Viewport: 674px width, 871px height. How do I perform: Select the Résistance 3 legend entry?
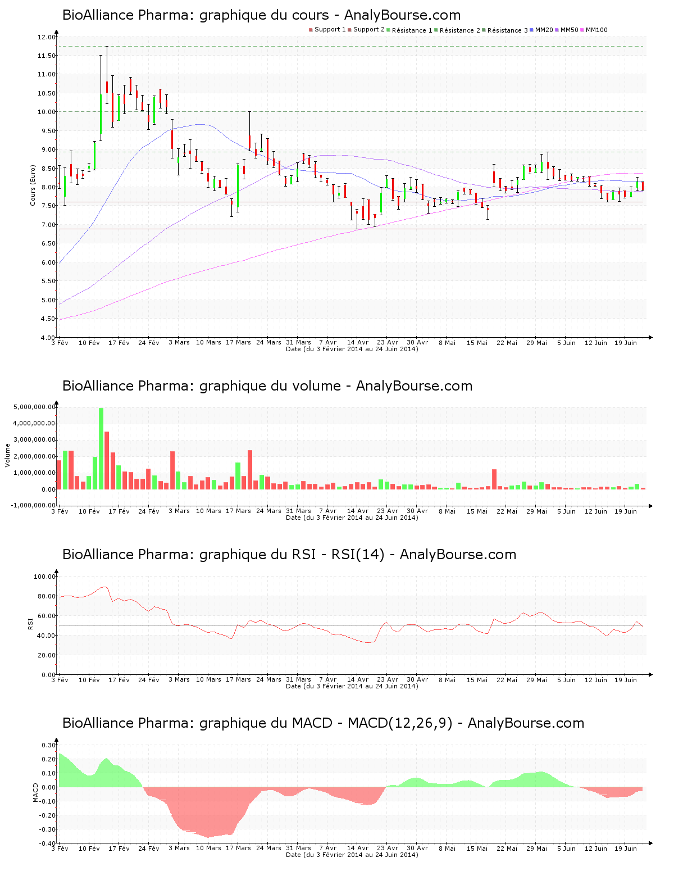click(x=505, y=30)
